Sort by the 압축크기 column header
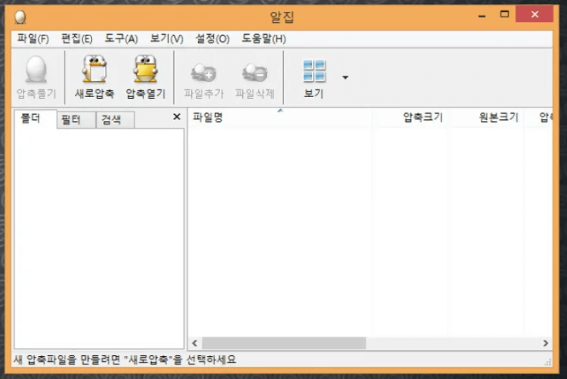This screenshot has width=567, height=379. [410, 118]
